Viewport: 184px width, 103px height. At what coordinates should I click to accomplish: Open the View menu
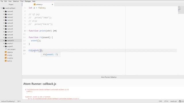(x=10, y=1)
